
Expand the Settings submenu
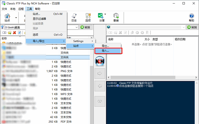[81, 41]
